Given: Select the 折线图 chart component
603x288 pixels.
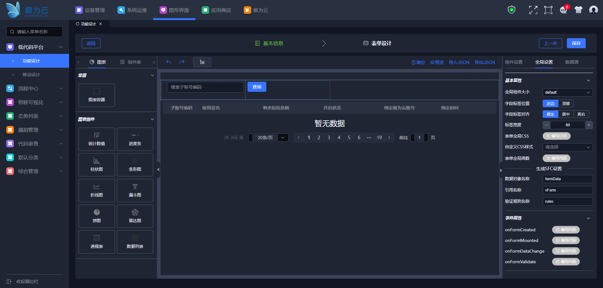Looking at the screenshot, I should click(97, 191).
